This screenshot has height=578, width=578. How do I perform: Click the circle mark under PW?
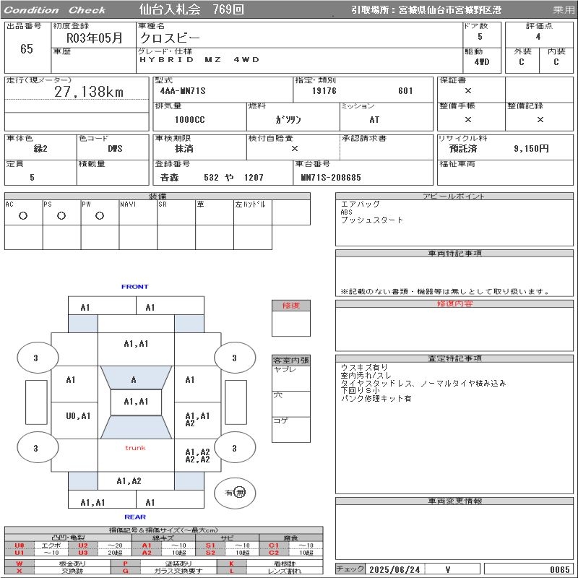[x=100, y=216]
